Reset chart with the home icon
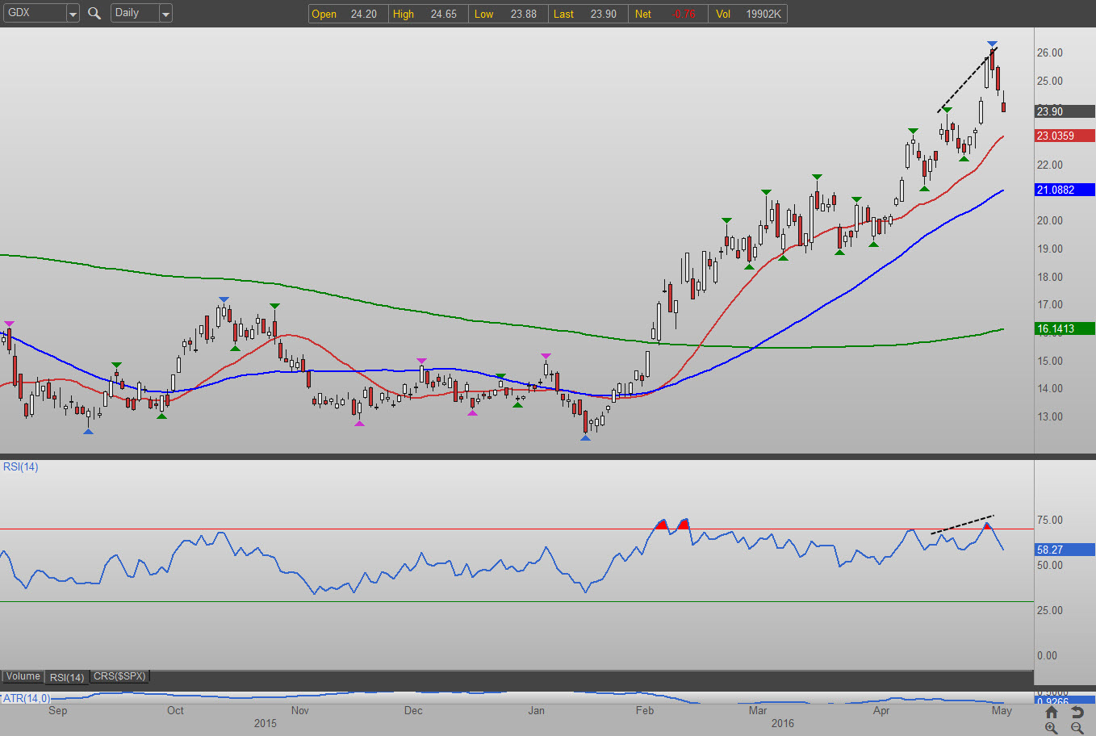1096x736 pixels. (1051, 712)
